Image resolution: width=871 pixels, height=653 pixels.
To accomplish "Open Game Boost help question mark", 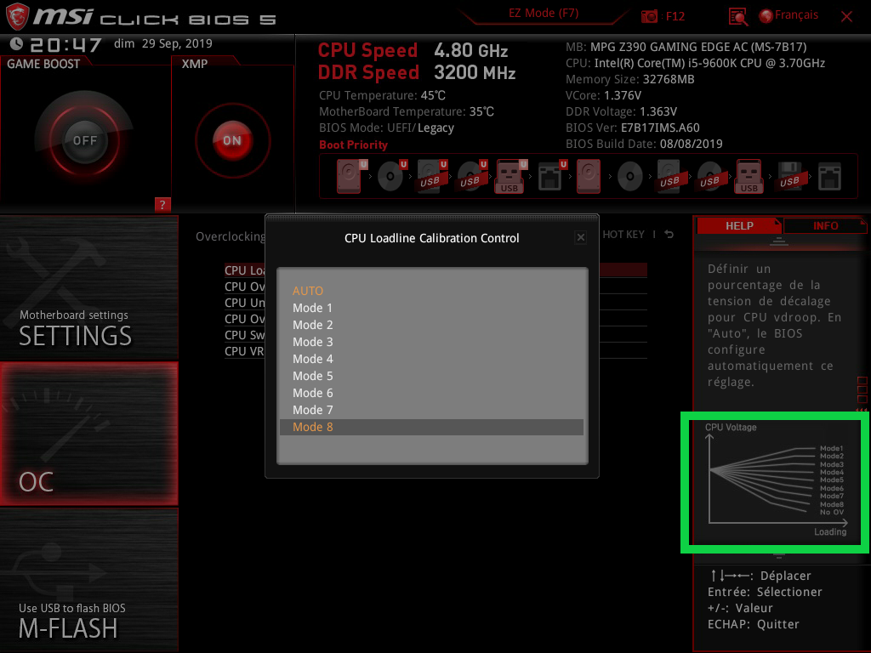I will coord(162,204).
